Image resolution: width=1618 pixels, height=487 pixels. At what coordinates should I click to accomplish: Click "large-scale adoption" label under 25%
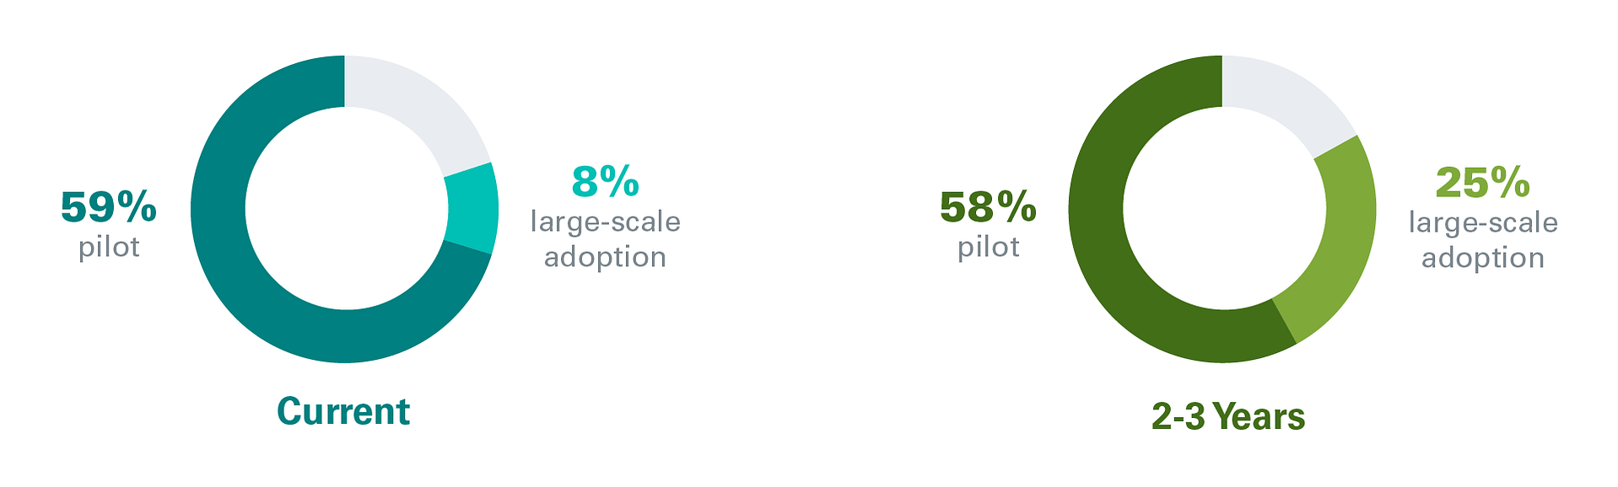point(1483,239)
